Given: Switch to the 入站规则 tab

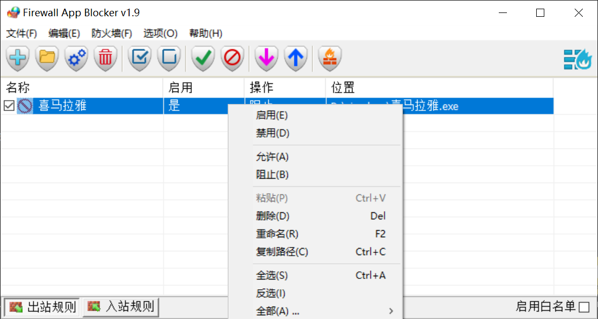Looking at the screenshot, I should (120, 307).
